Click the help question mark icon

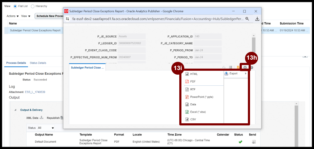click(x=251, y=68)
